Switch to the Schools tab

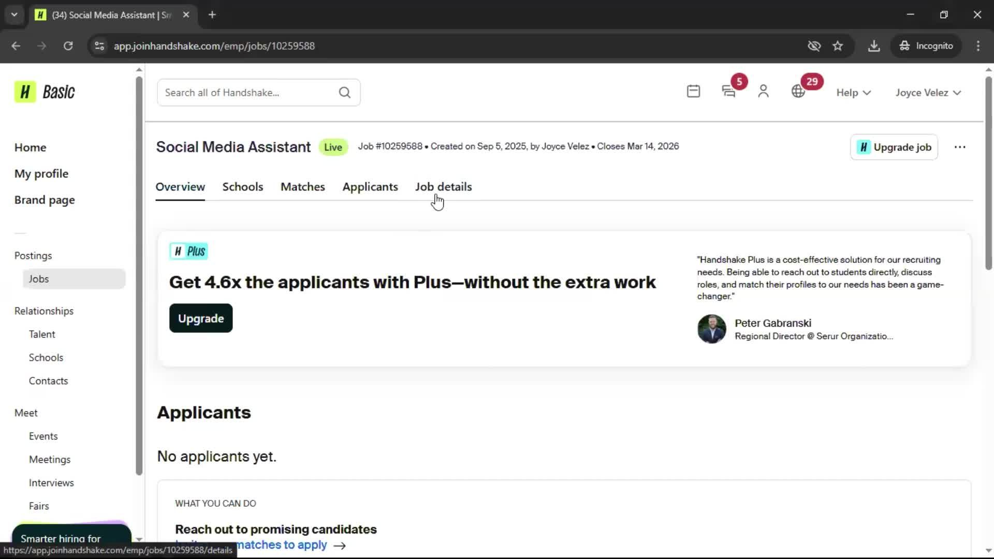pos(243,186)
